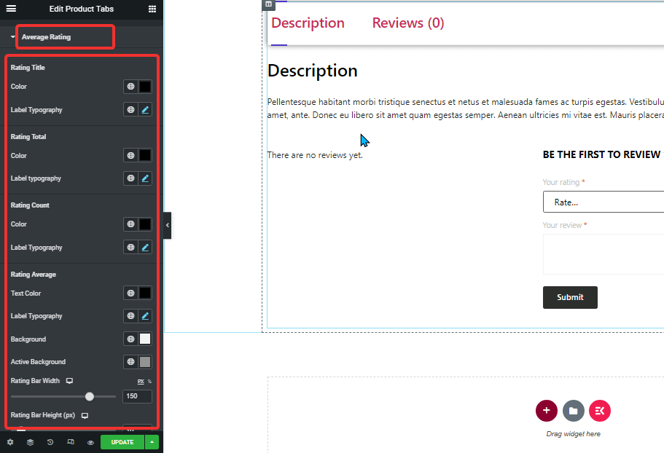Open the Settings gear in bottom bar
This screenshot has width=664, height=453.
[x=10, y=442]
